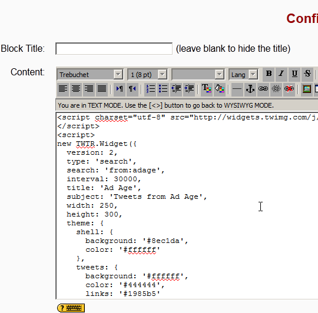Click the Block Title input field
The image size is (318, 313).
[114, 49]
